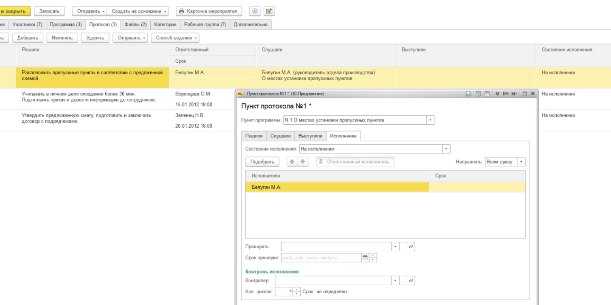Click the Кол. циклов number field

click(x=284, y=292)
